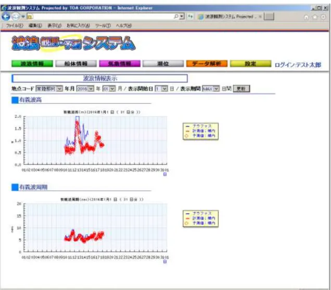This screenshot has height=290, width=331.
Task: Click 計測値 legend entry in wave height chart
Action: (x=200, y=131)
